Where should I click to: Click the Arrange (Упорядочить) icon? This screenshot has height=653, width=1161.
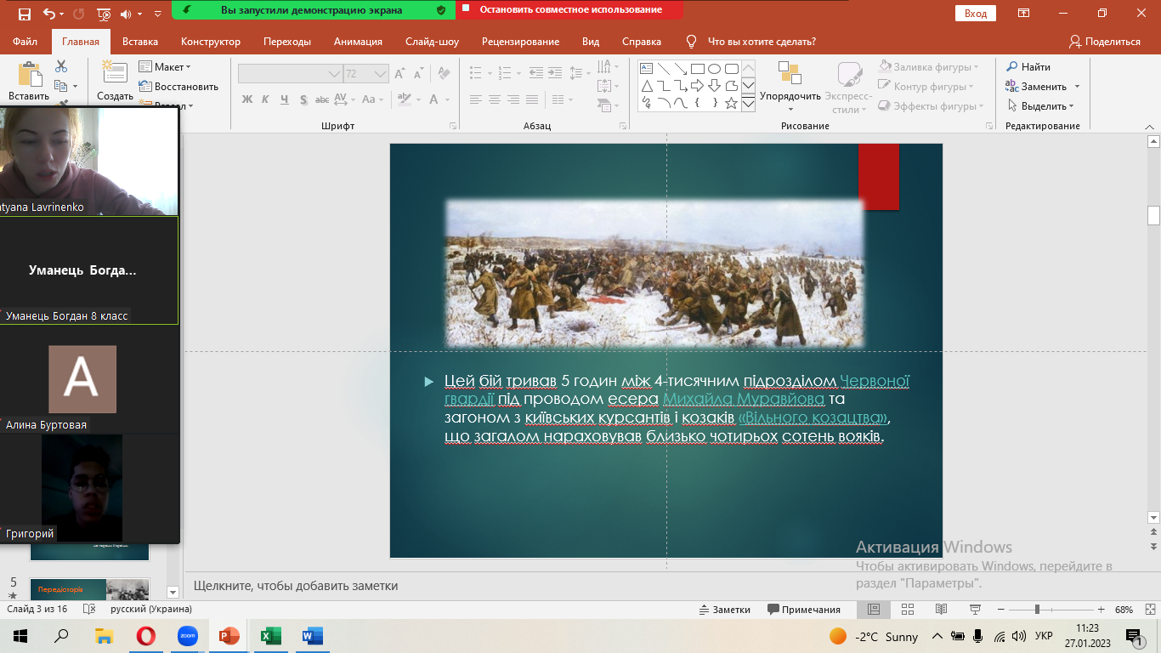click(x=790, y=73)
